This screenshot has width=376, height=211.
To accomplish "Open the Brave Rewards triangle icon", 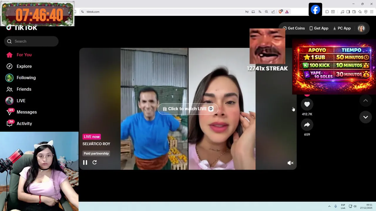I will click(287, 12).
